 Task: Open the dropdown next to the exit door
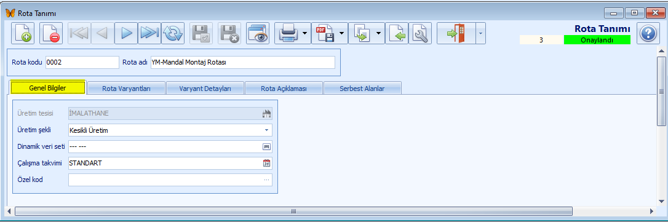pos(480,33)
